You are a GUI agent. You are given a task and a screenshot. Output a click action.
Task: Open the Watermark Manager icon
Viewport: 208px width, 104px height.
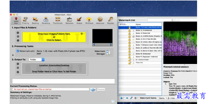108,53
